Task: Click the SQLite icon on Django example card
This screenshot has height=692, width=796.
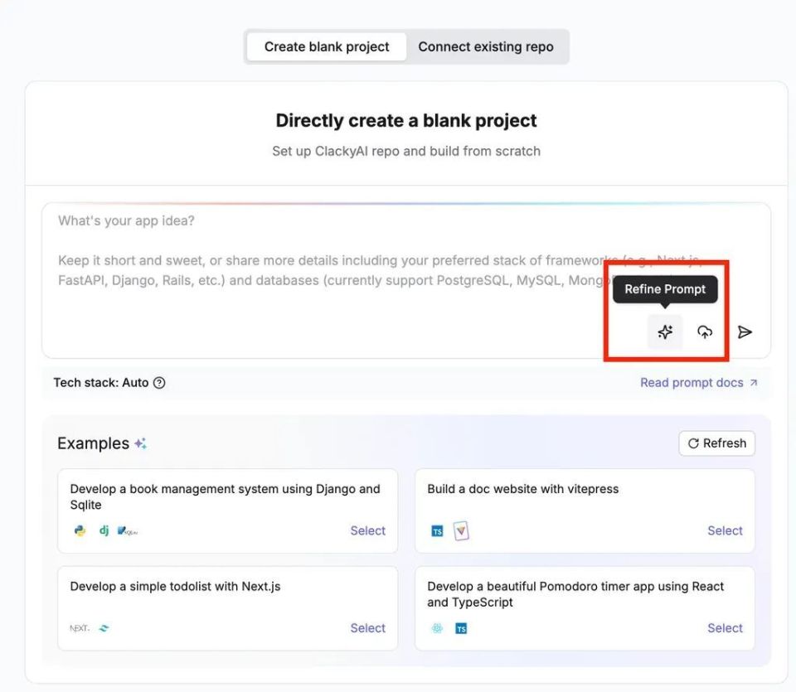Action: 126,530
